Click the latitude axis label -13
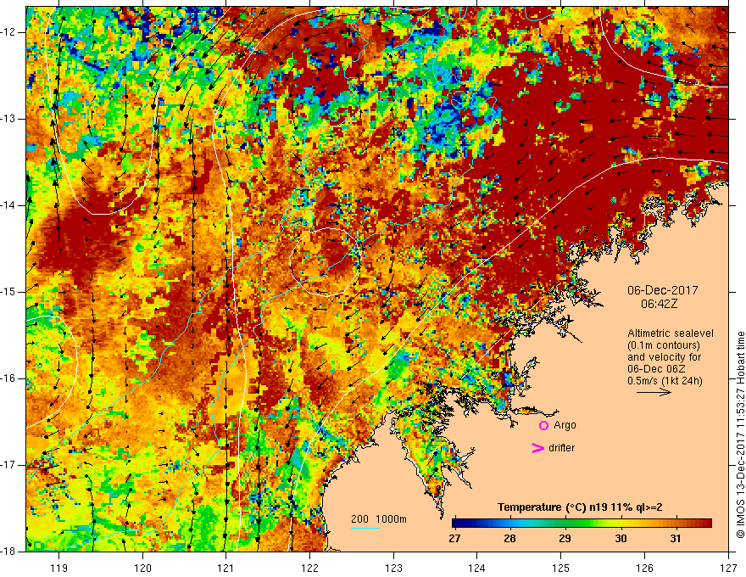 (8, 119)
